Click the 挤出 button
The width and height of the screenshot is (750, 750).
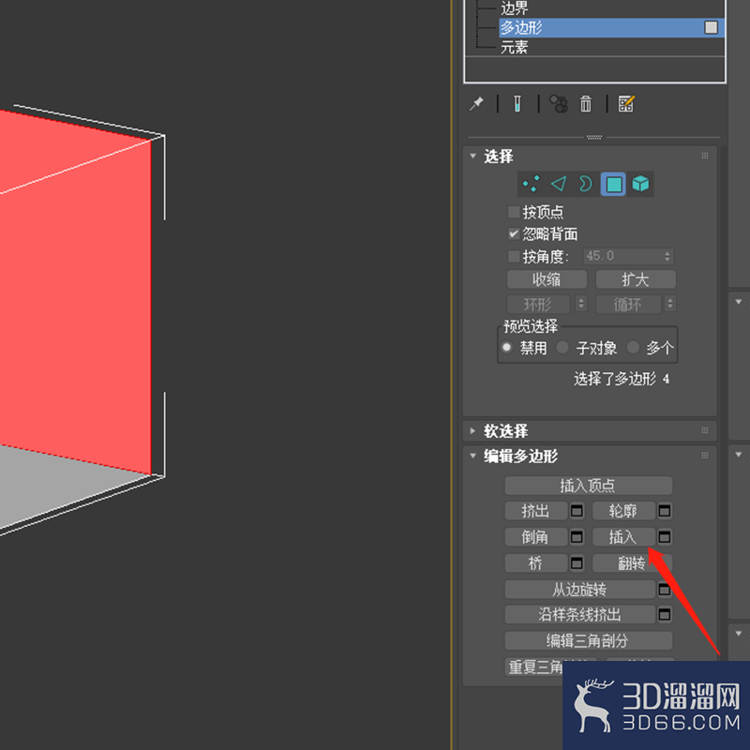click(535, 511)
